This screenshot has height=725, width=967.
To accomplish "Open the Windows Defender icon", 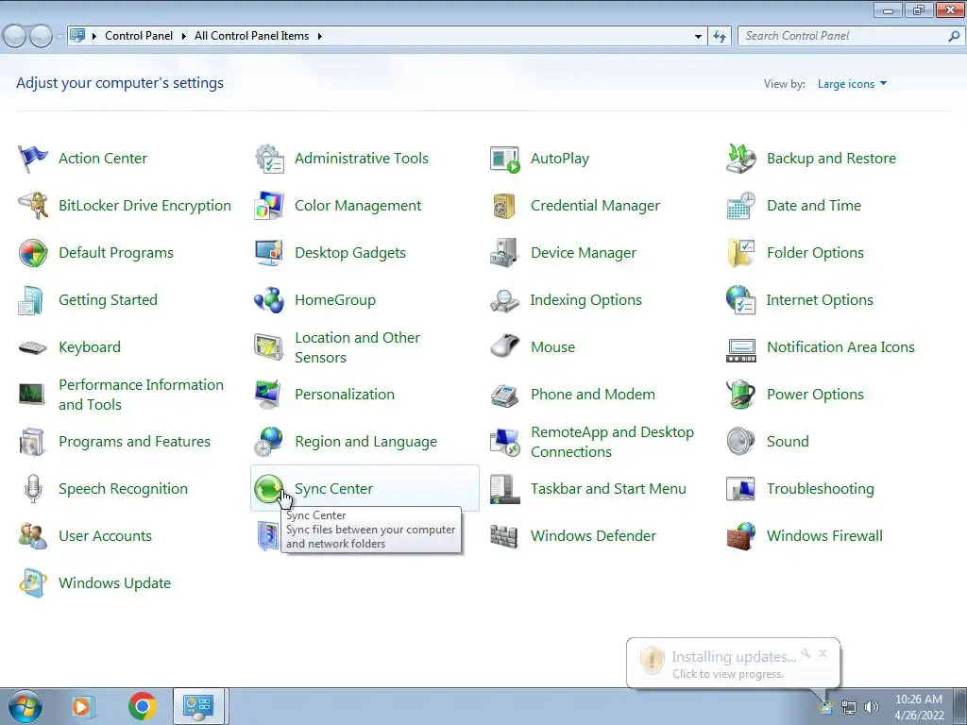I will (x=504, y=536).
